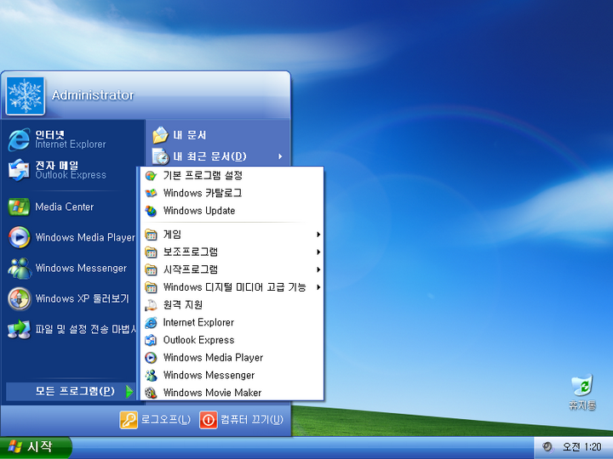
Task: Click the green arrow beside 모든 프로그램(P)
Action: (x=129, y=391)
